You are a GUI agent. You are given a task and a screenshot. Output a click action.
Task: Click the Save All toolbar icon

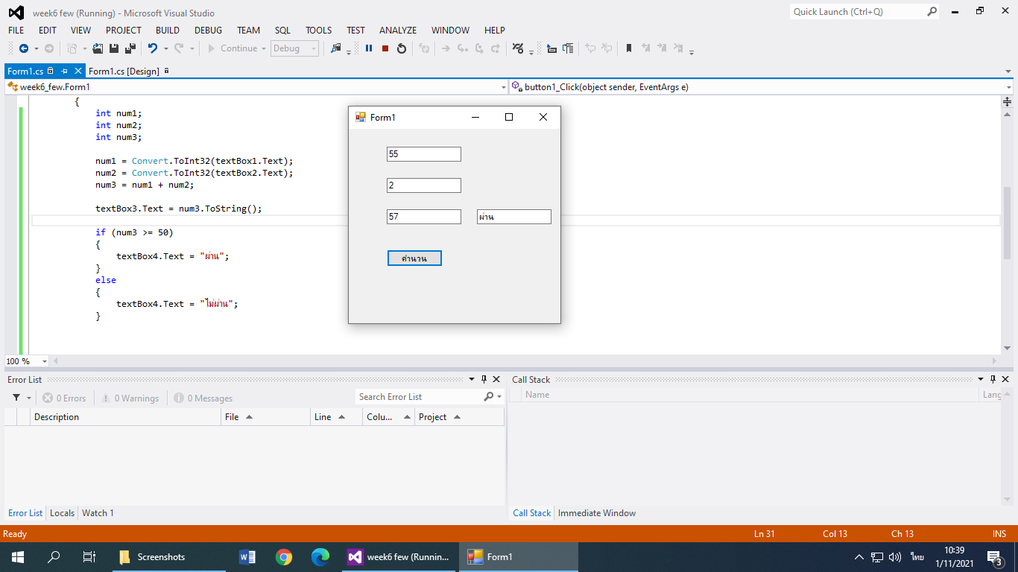[130, 48]
